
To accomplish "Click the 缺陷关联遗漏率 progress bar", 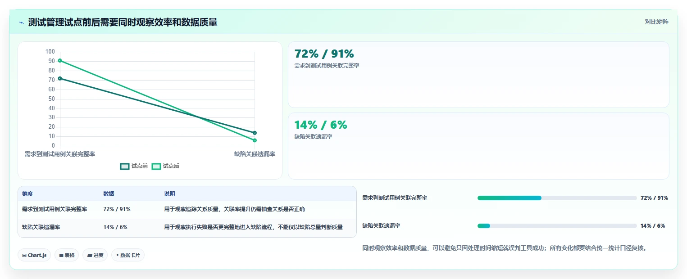I will [x=557, y=226].
